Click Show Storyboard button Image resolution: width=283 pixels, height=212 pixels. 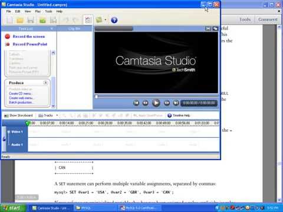click(18, 115)
